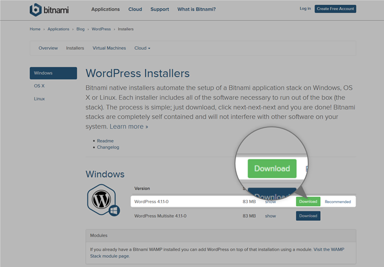Go to WordPress breadcrumb
The image size is (384, 267).
(x=101, y=29)
